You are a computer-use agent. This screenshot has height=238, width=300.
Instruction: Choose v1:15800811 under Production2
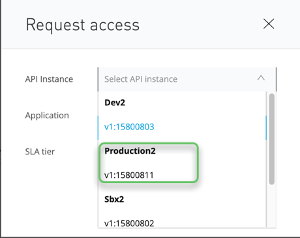tap(182, 175)
